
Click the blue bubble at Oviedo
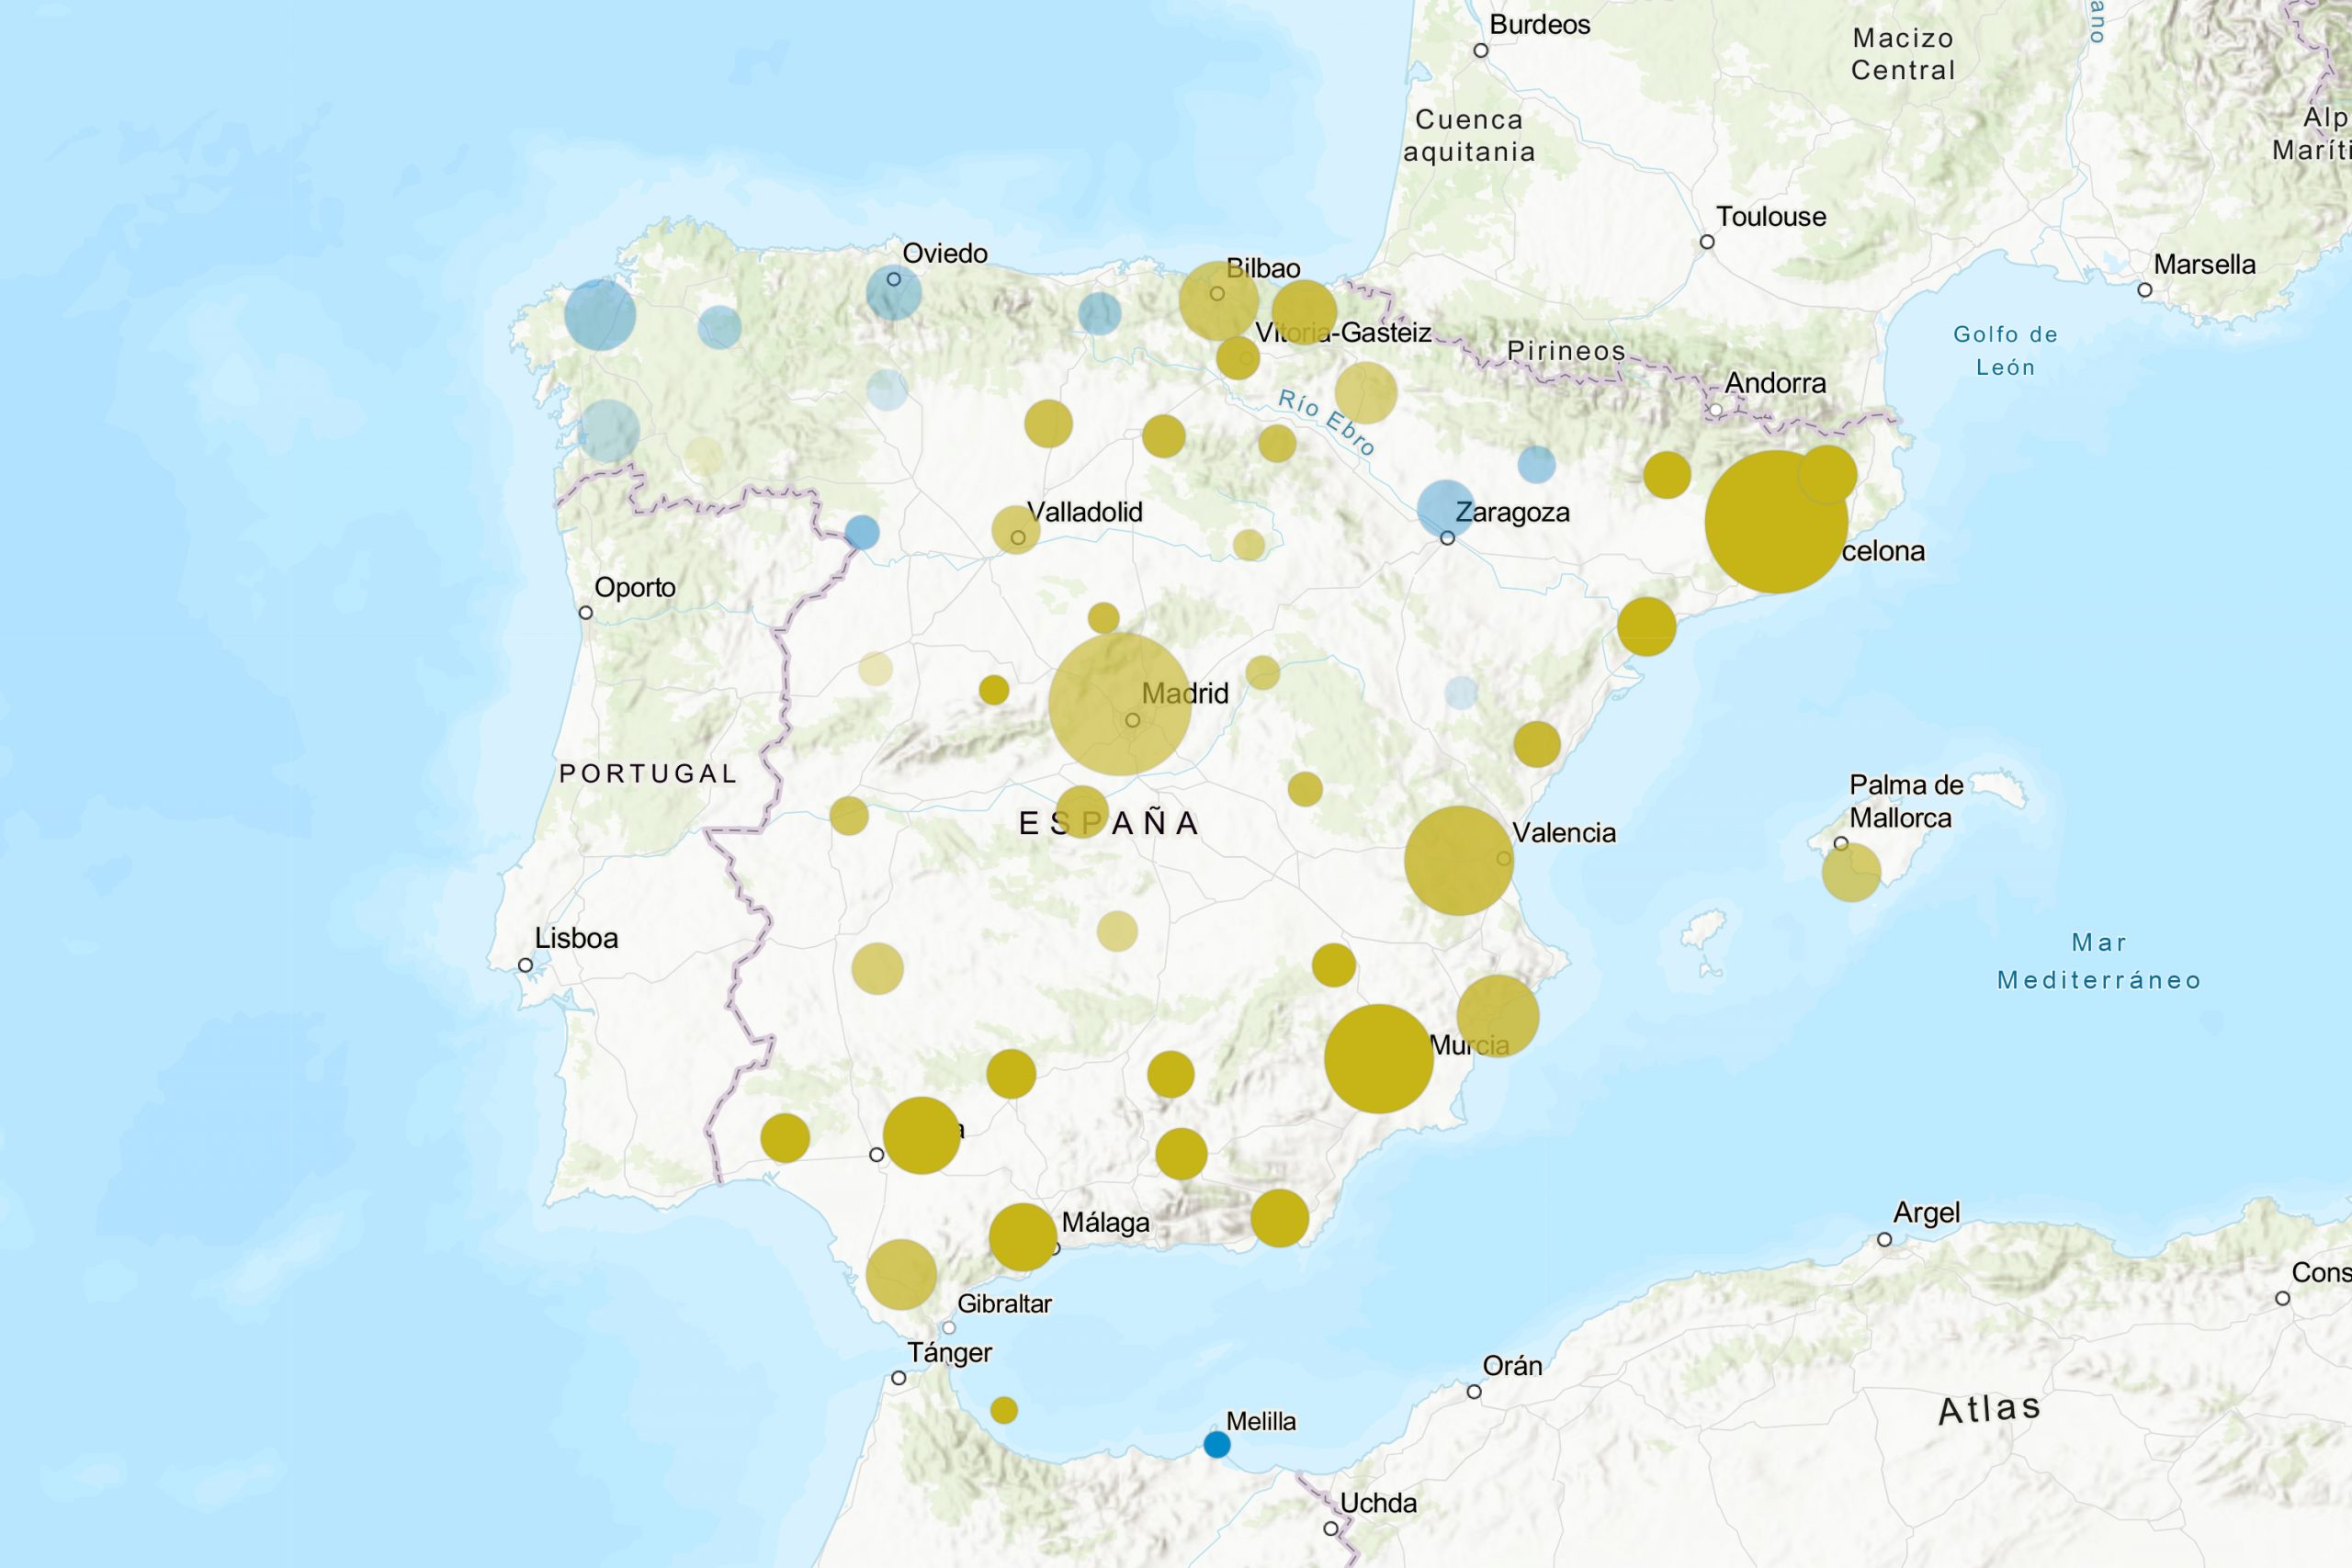(x=893, y=293)
